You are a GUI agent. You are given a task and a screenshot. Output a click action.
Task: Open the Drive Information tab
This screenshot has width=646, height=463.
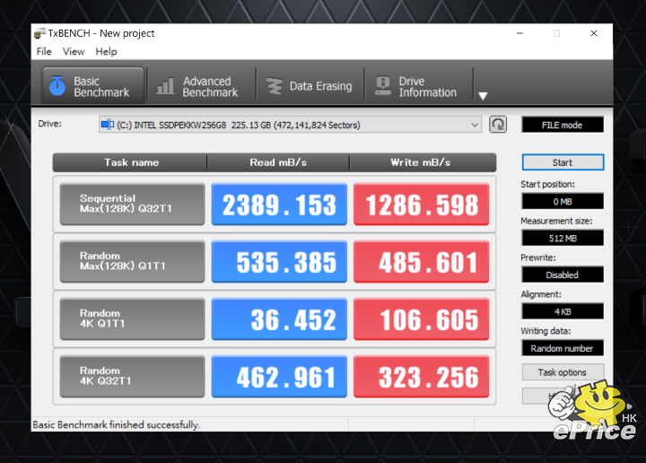click(x=419, y=86)
